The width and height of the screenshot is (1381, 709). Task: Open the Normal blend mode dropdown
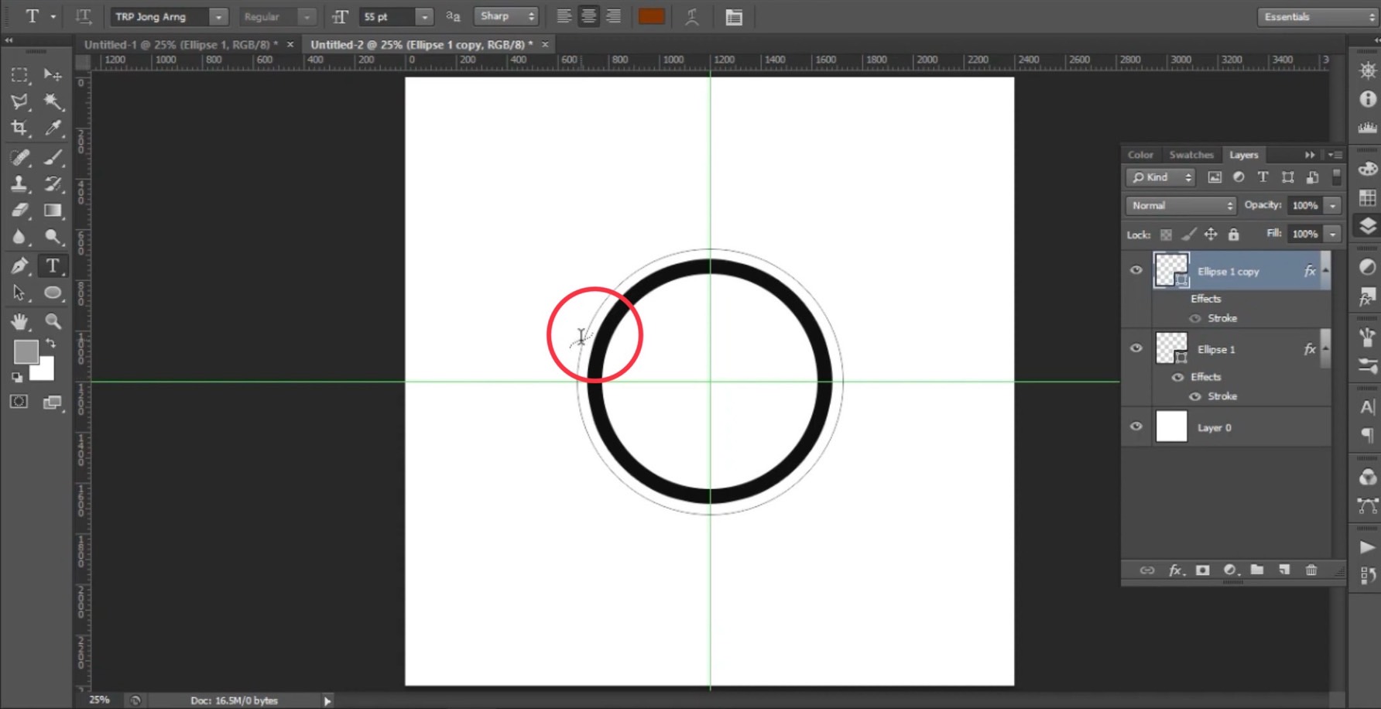(x=1181, y=205)
